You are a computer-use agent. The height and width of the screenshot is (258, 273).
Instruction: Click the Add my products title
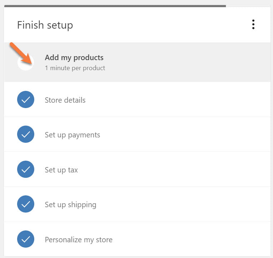tap(74, 58)
